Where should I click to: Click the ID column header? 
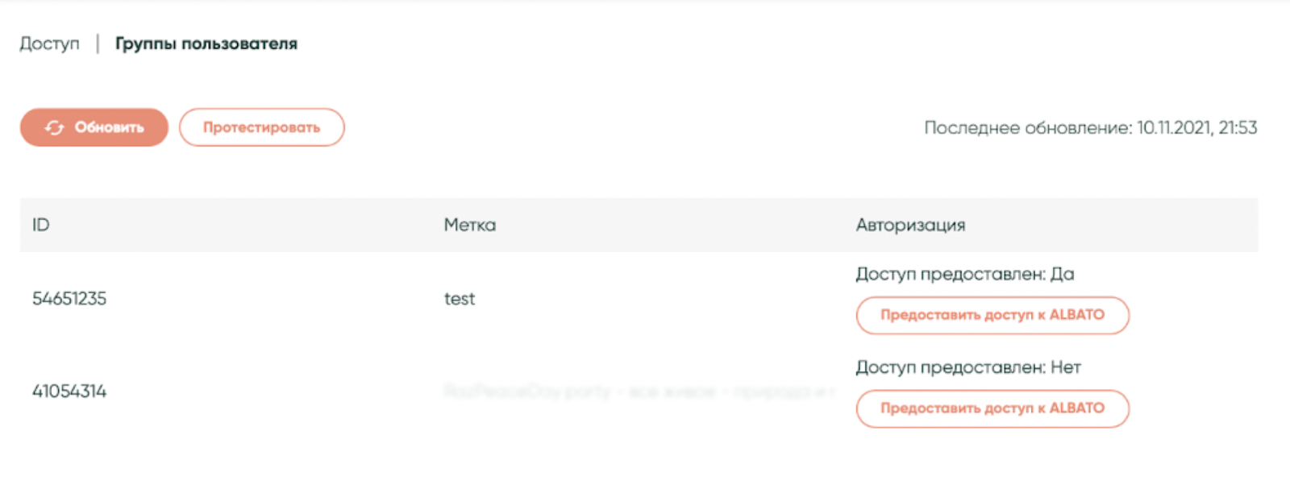(x=41, y=226)
